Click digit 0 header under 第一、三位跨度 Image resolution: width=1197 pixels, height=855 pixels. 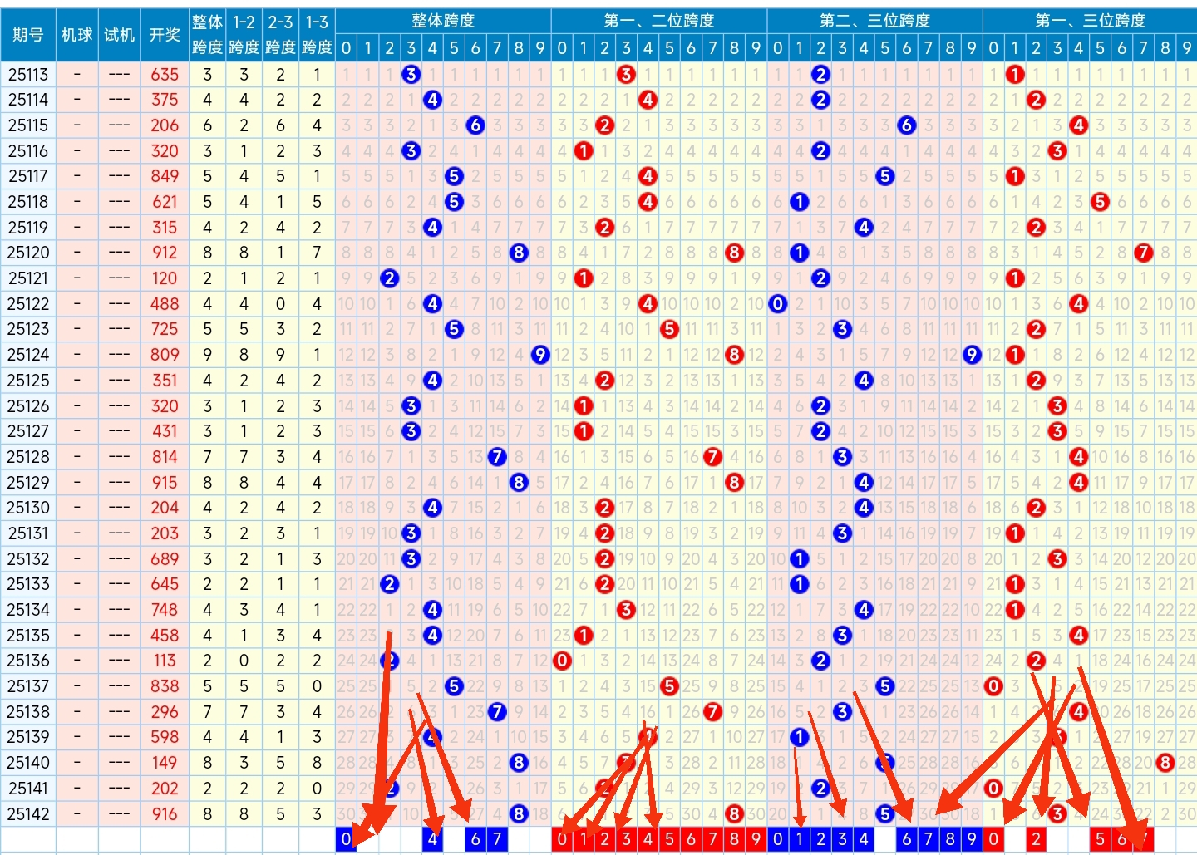click(993, 48)
